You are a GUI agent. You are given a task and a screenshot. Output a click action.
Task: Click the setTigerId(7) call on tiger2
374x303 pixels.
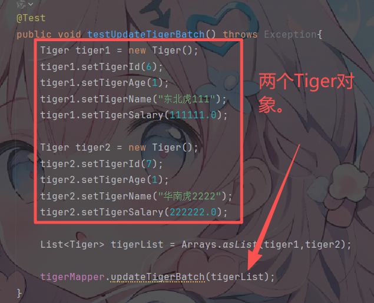(122, 164)
